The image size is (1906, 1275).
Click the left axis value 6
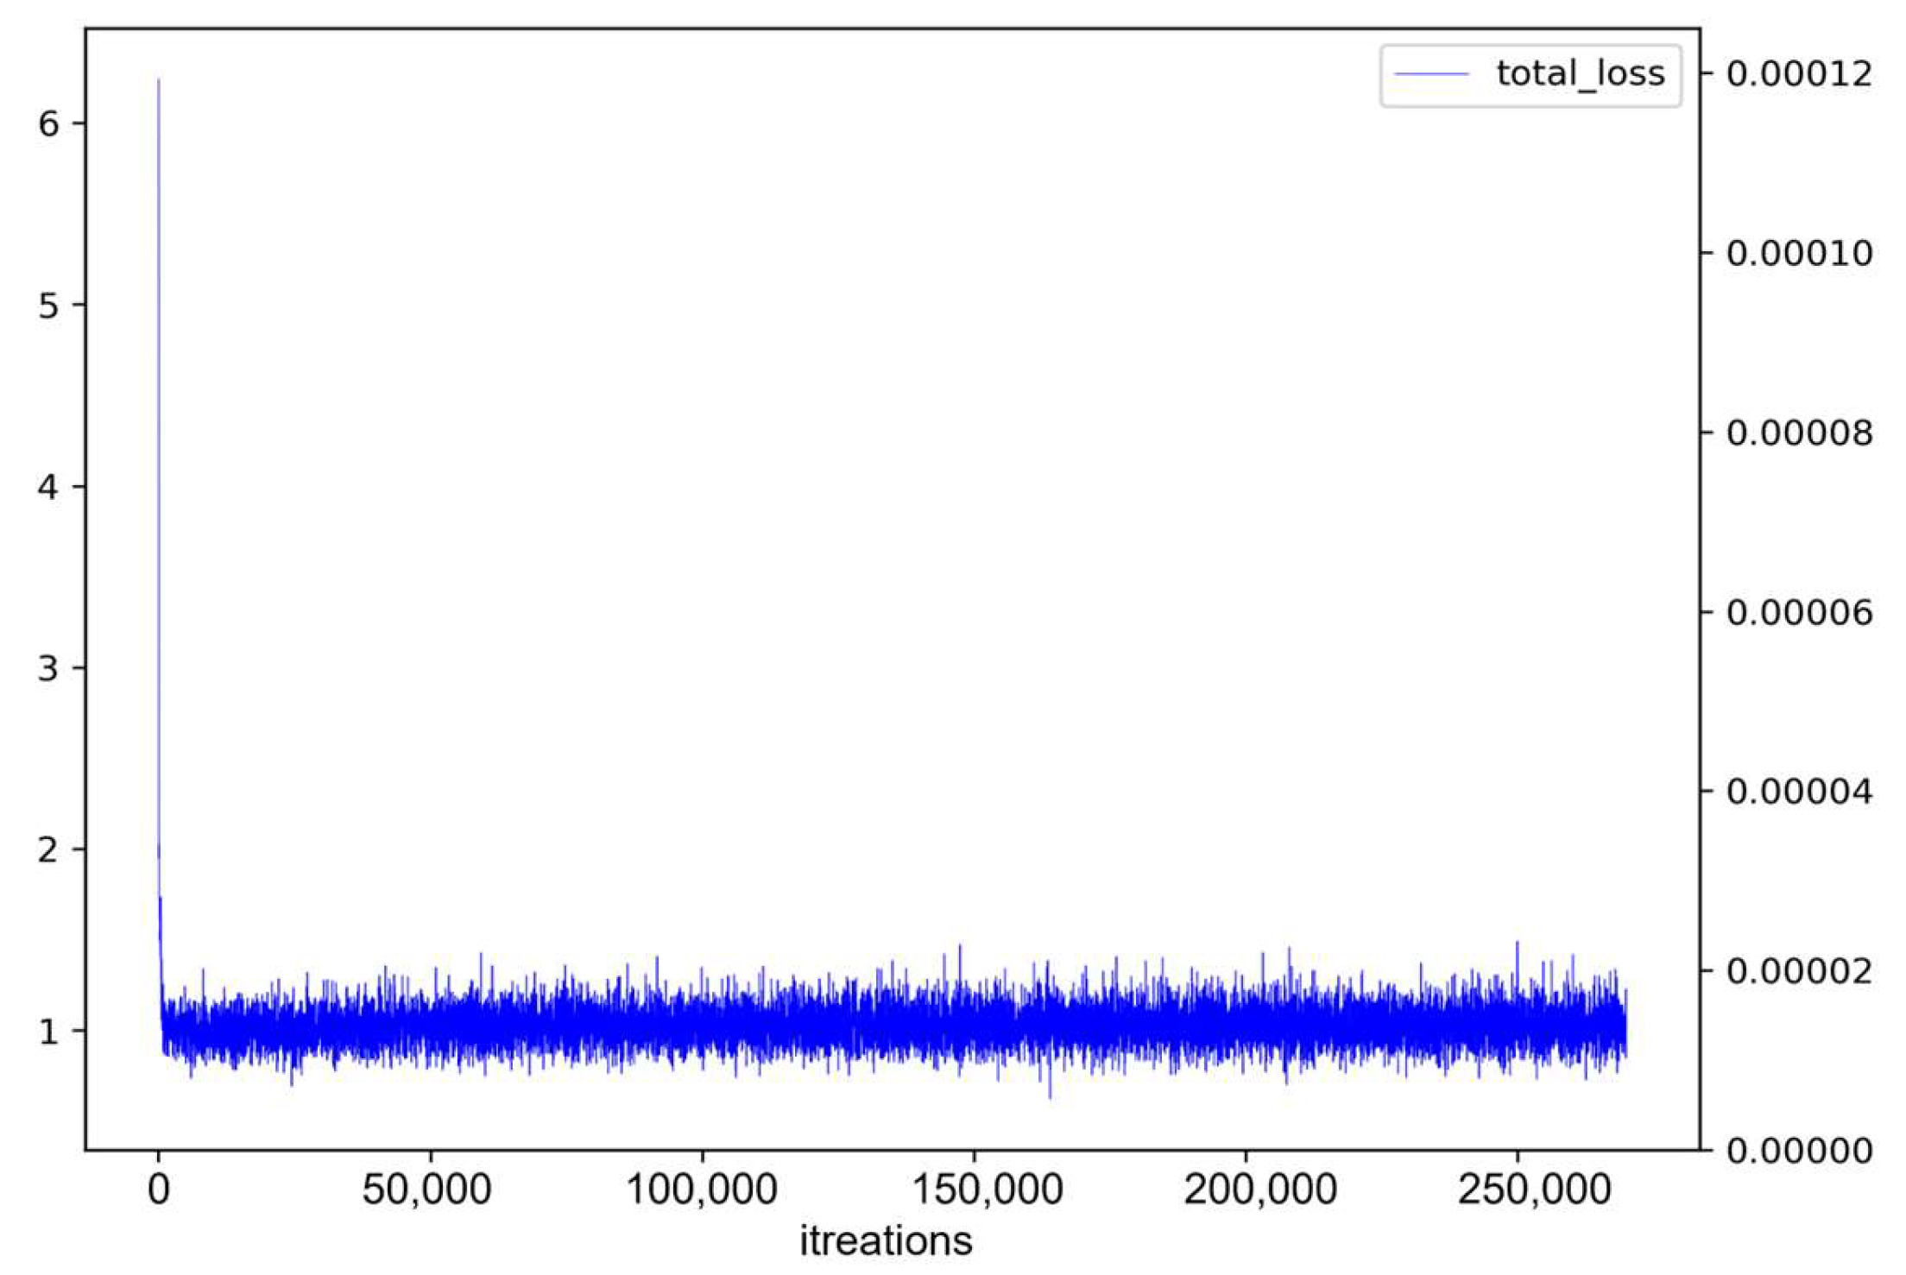[x=48, y=124]
